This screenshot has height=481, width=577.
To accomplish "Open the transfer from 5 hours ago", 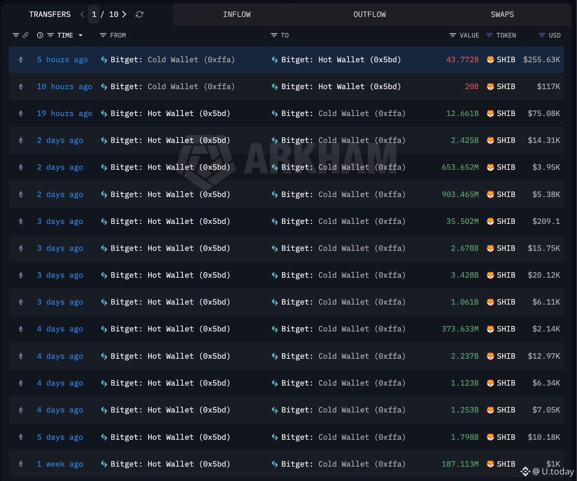I will click(x=62, y=59).
